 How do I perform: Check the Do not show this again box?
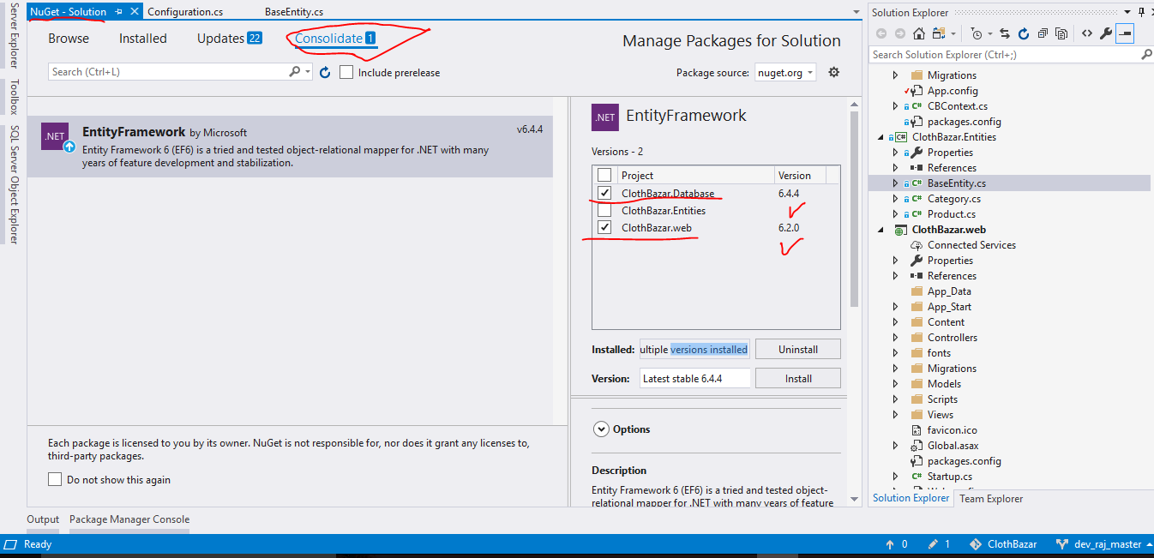pos(55,480)
